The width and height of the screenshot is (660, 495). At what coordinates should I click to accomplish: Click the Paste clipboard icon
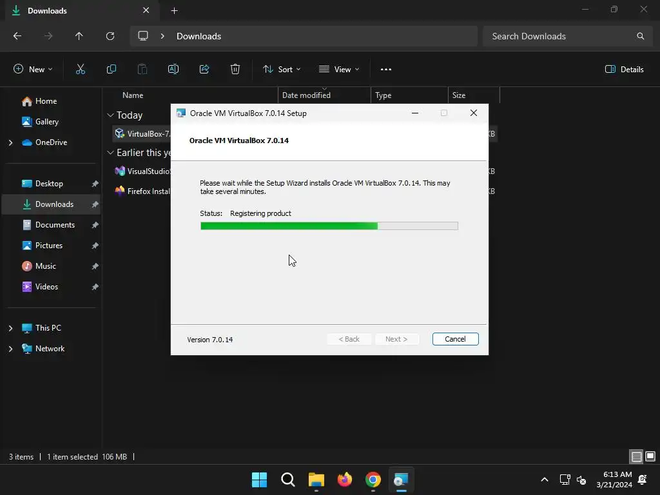tap(142, 70)
